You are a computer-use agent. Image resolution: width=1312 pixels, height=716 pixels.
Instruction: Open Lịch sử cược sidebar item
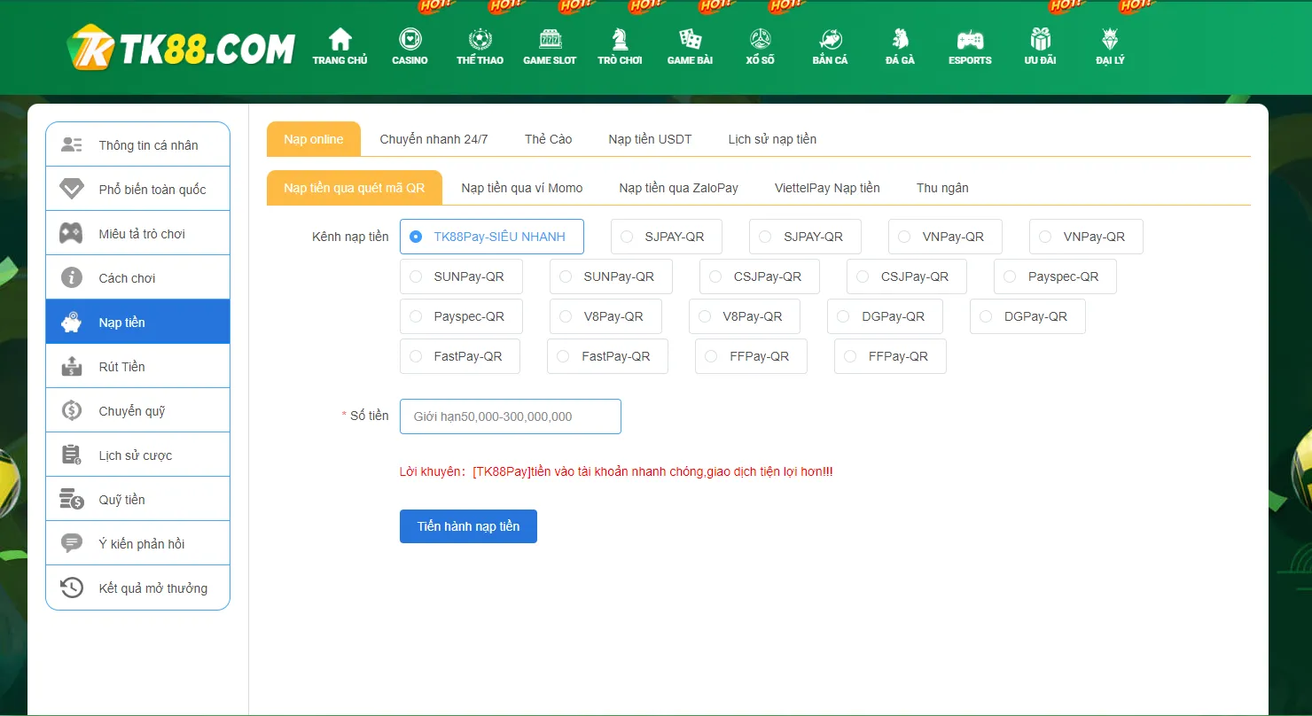[x=137, y=455]
